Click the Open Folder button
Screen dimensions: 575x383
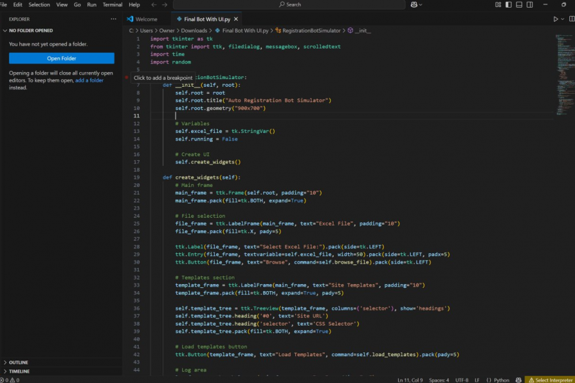point(61,58)
